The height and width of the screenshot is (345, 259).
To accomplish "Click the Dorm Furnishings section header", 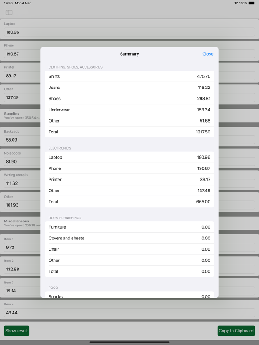I will click(x=65, y=218).
